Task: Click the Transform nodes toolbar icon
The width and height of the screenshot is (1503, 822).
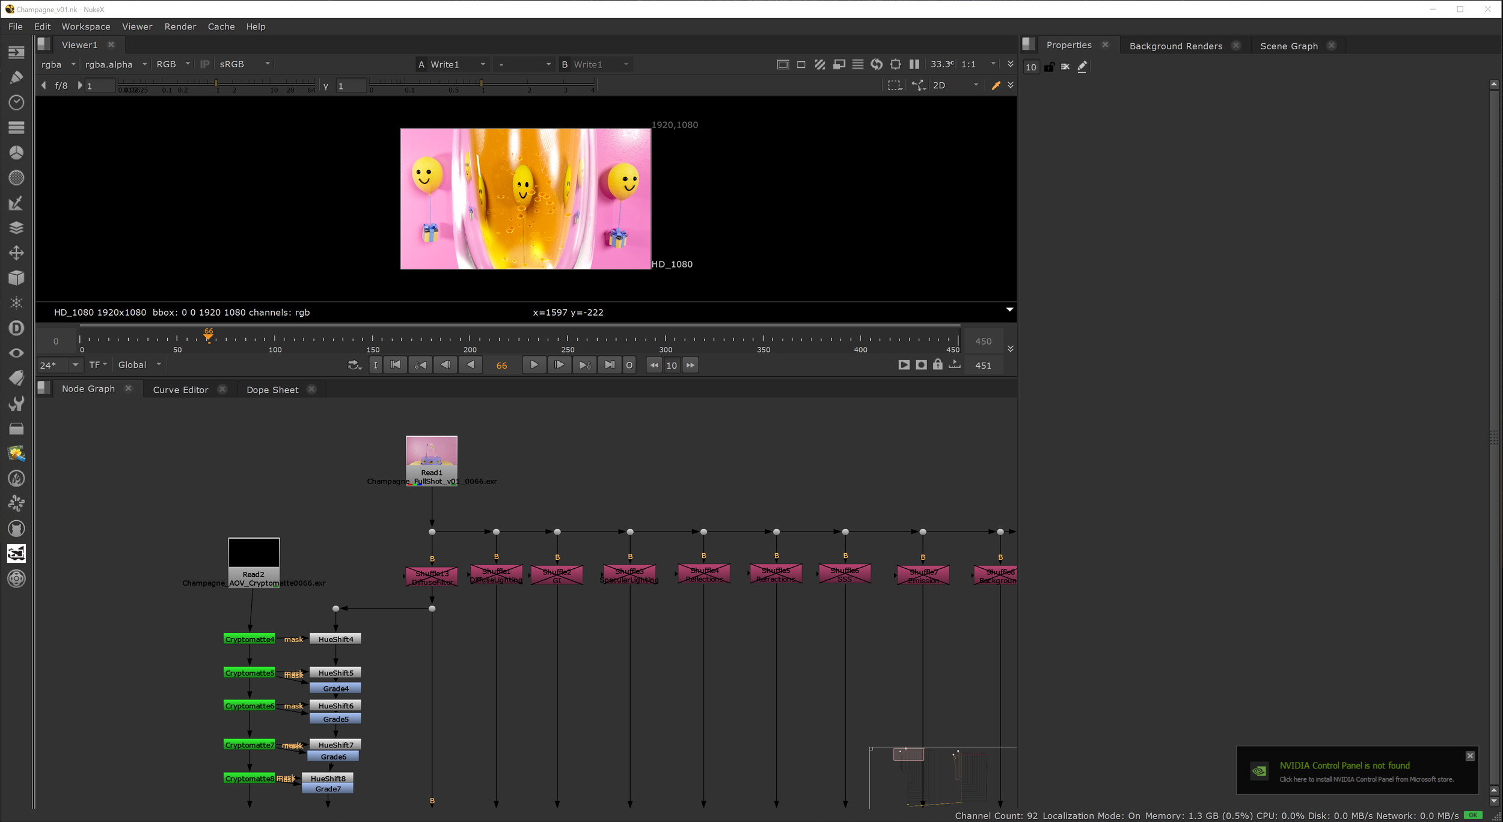Action: pyautogui.click(x=16, y=253)
